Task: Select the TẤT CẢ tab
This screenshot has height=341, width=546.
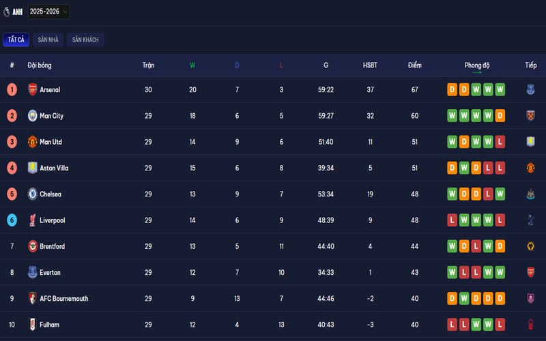Action: 16,40
